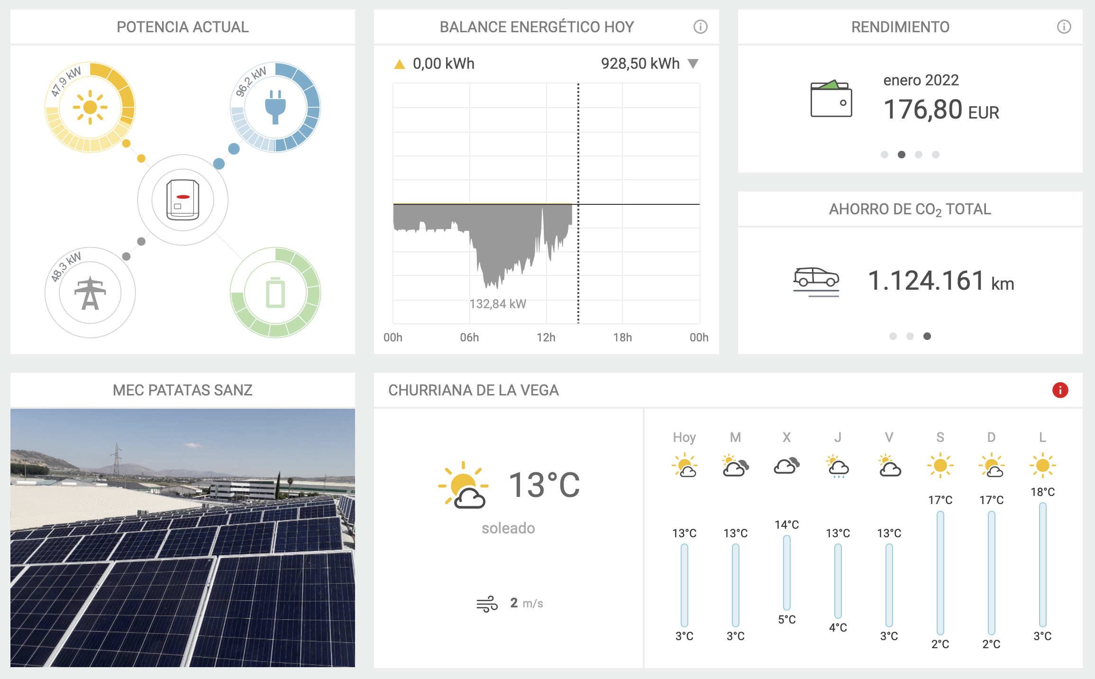Select first CO2 savings carousel dot

tap(893, 336)
